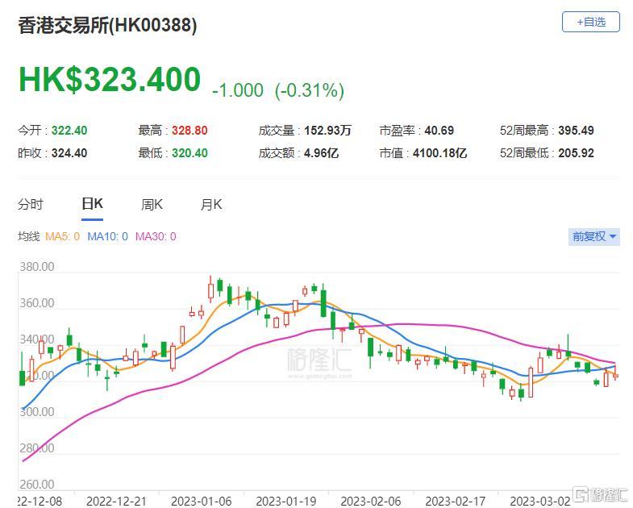Switch to the 分时 intraday tab
Screen dimensions: 633x508
(x=31, y=204)
